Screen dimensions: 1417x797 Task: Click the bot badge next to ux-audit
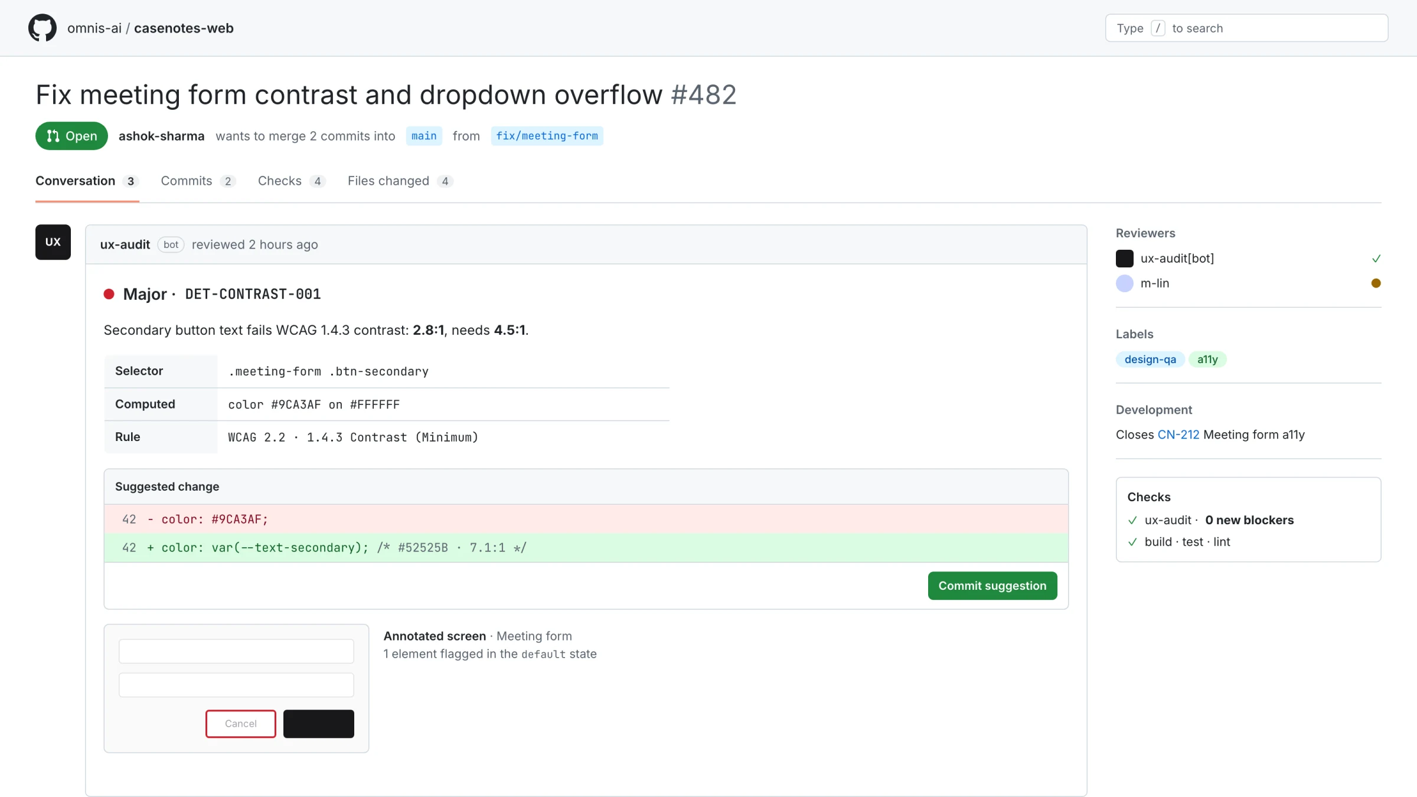(x=171, y=244)
